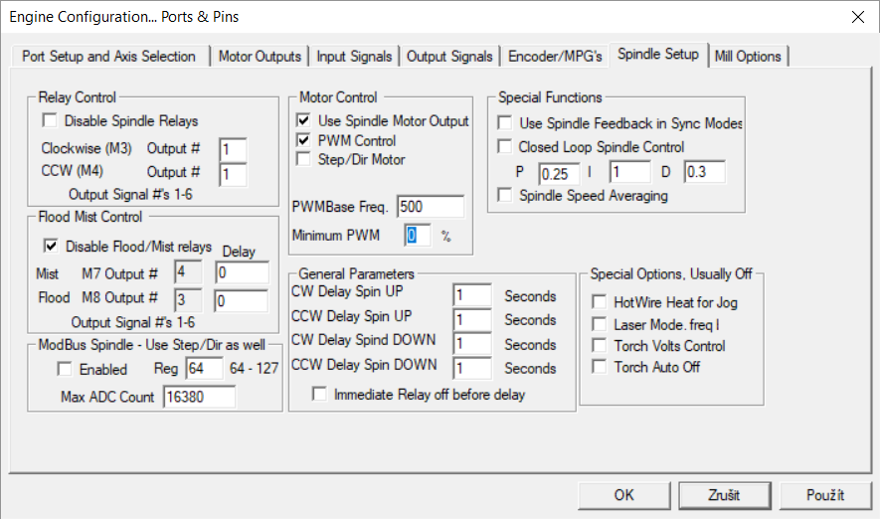Image resolution: width=880 pixels, height=519 pixels.
Task: Enable Spindle Speed Averaging
Action: (505, 196)
